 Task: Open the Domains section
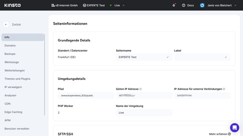(x=10, y=46)
